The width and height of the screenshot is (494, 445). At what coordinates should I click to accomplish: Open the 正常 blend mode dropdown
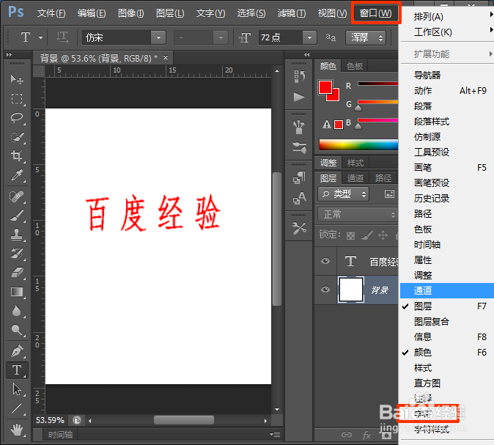click(x=358, y=215)
